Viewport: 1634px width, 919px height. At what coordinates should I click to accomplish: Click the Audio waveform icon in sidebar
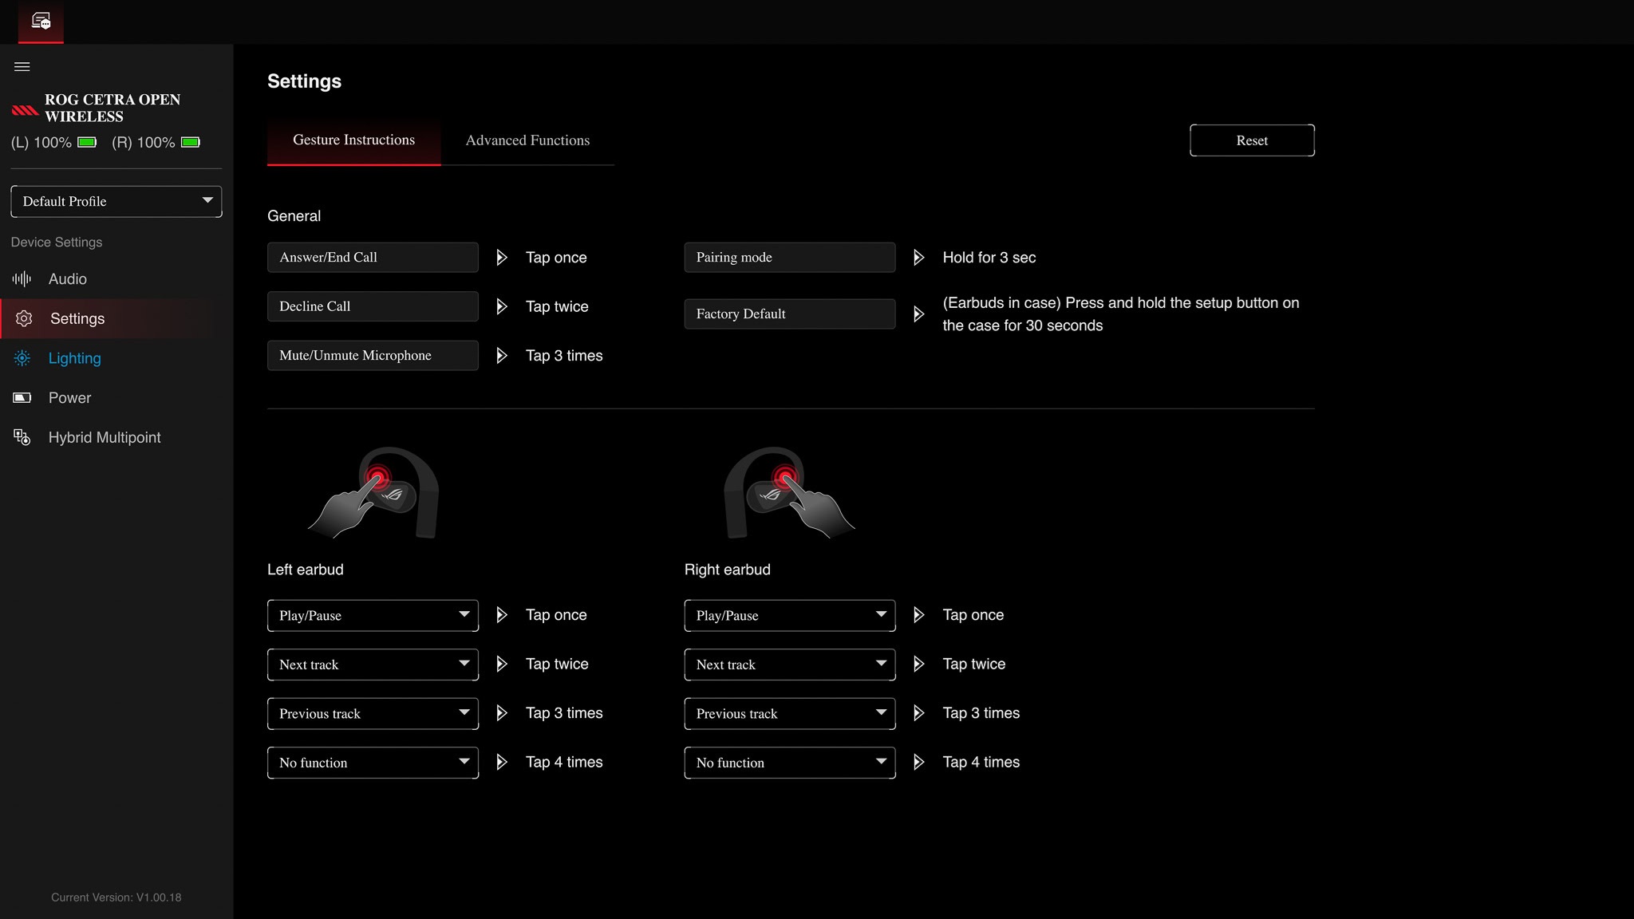(22, 278)
